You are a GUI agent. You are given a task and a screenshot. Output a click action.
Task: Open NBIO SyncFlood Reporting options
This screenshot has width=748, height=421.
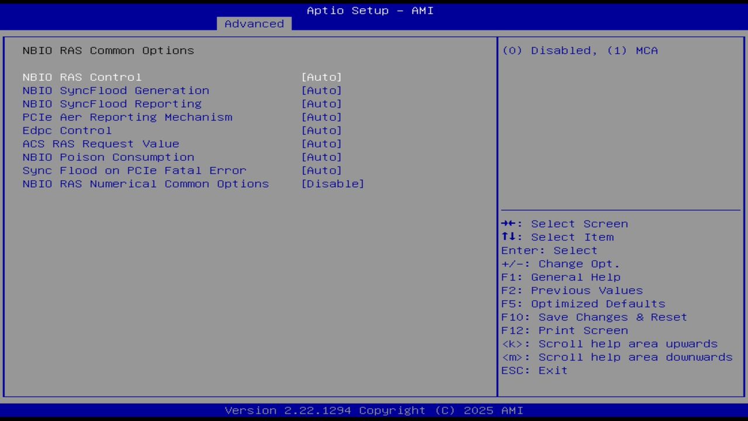(321, 103)
